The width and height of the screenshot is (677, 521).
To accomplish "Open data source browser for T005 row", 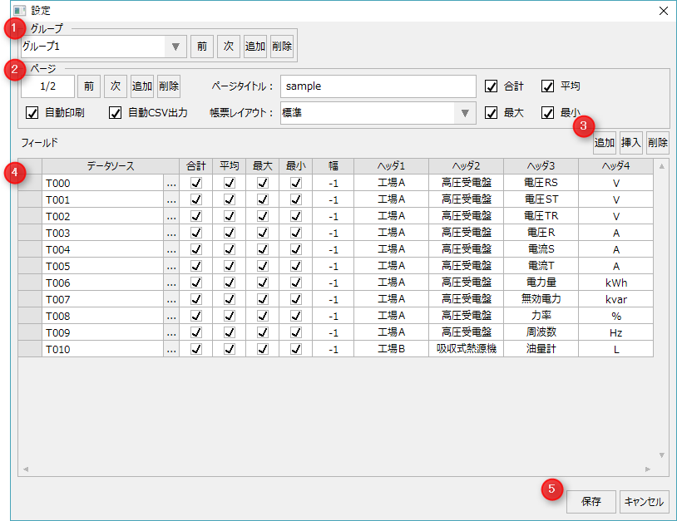I will [171, 267].
